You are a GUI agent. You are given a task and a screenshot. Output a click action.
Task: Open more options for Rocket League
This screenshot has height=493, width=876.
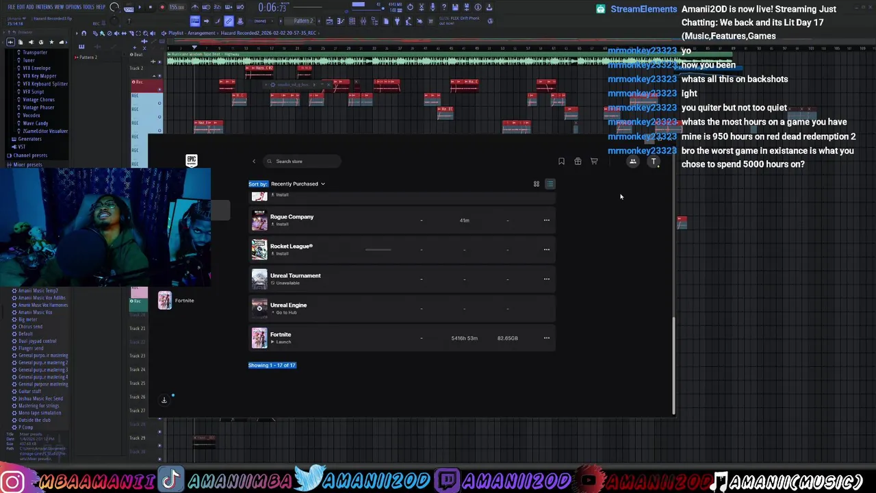coord(546,249)
